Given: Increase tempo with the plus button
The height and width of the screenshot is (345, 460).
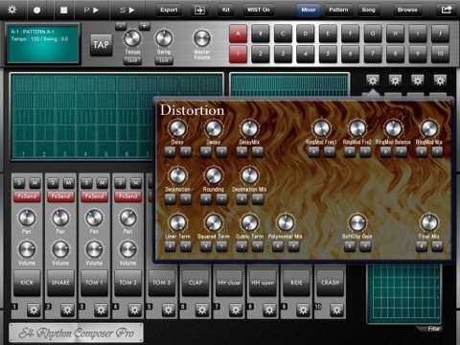Looking at the screenshot, I should [x=145, y=26].
